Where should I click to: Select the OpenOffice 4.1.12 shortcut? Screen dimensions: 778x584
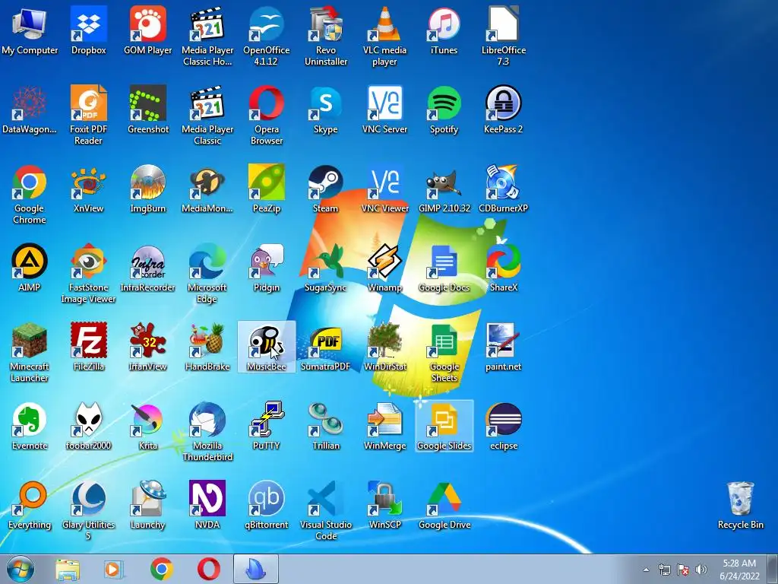click(267, 36)
